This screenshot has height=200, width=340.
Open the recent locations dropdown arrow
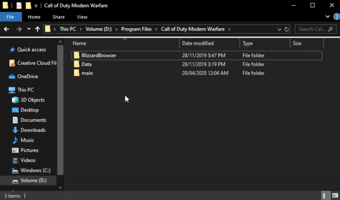click(x=29, y=29)
